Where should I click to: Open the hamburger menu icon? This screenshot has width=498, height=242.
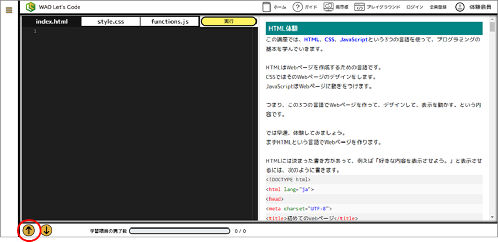(x=9, y=10)
